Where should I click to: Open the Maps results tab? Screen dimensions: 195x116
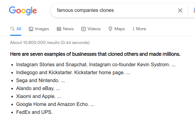click(x=117, y=29)
